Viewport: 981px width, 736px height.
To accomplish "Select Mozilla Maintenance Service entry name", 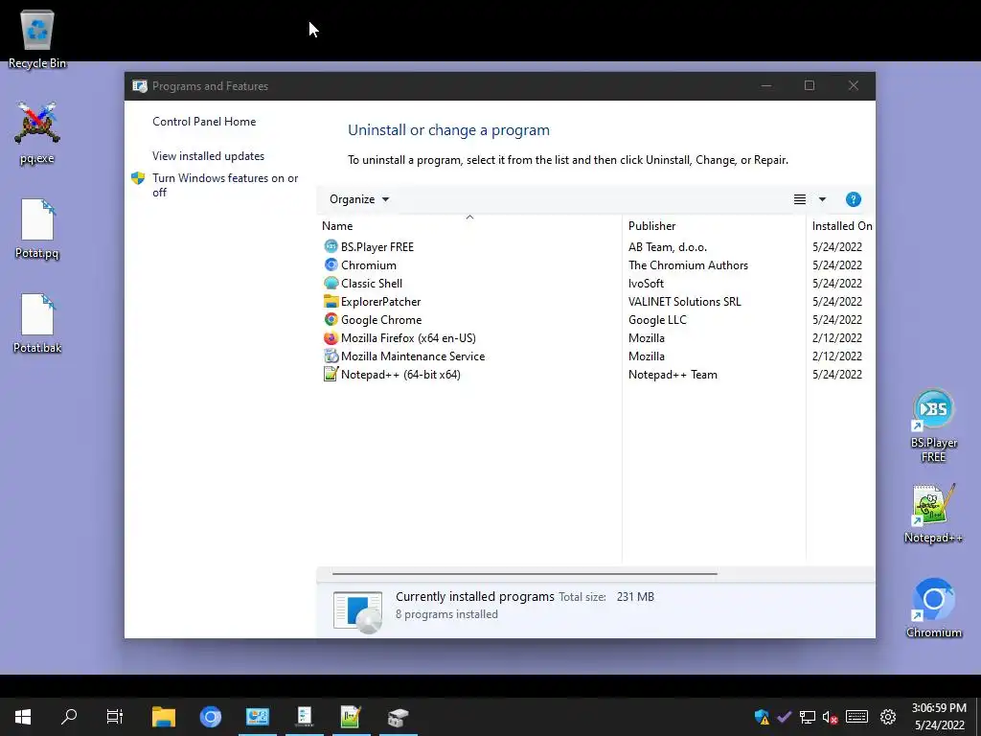I will tap(413, 356).
